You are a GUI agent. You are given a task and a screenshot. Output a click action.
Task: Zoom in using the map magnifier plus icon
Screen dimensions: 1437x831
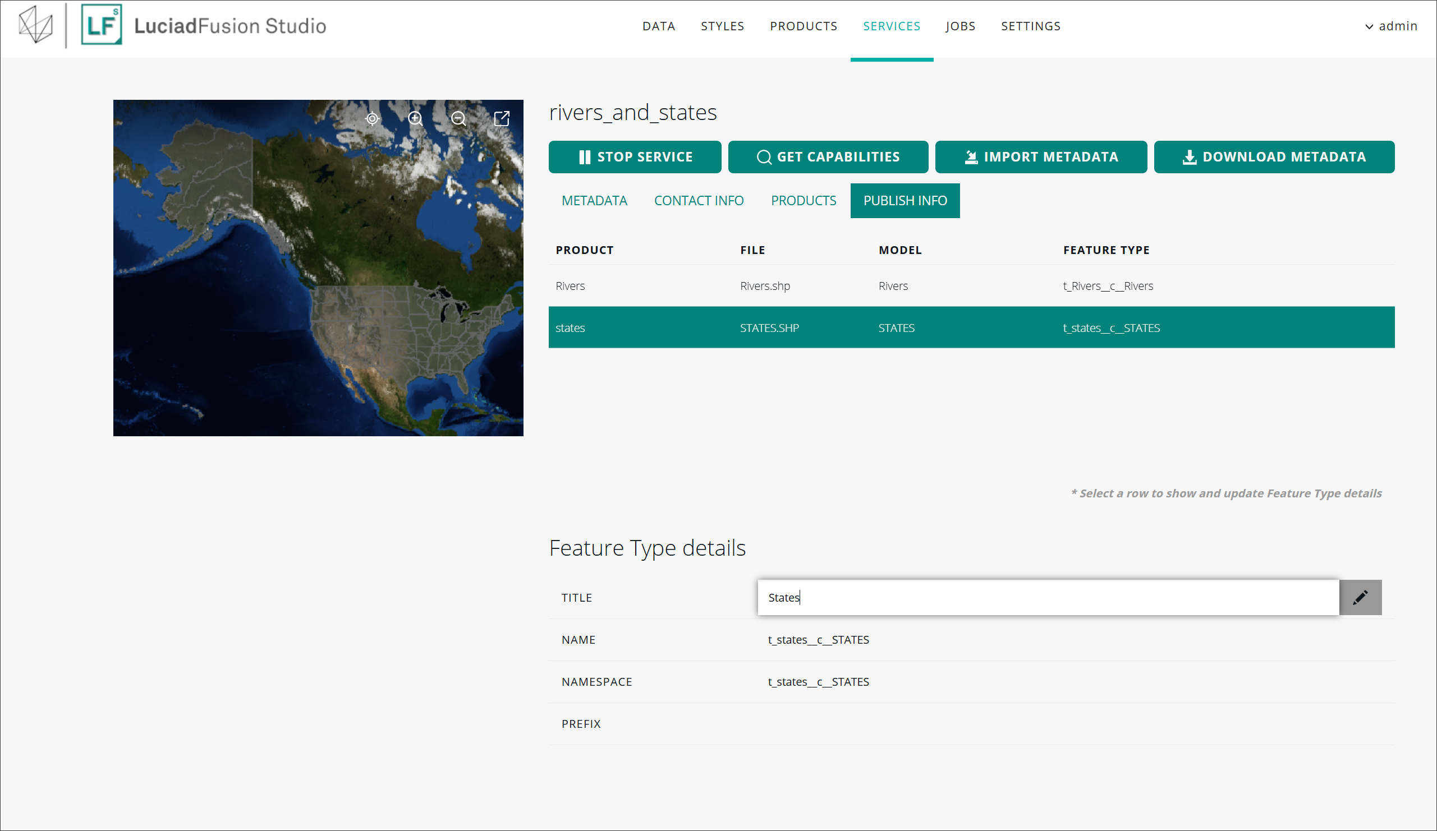[x=415, y=118]
